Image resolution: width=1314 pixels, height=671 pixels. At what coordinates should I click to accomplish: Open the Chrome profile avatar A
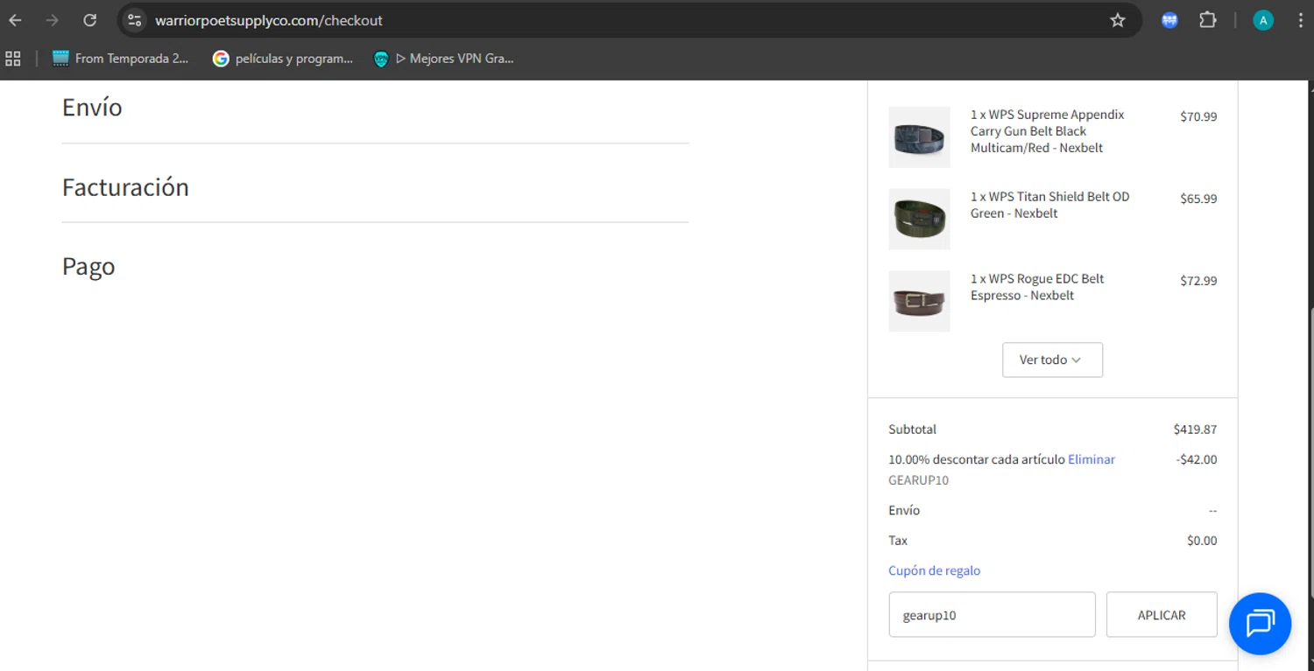1262,20
